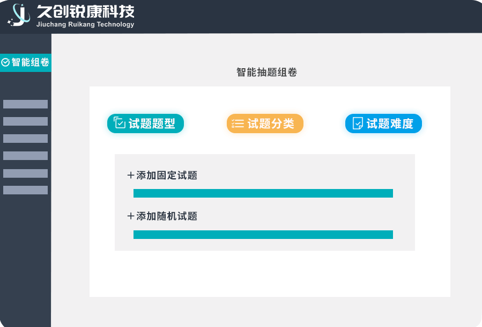Select the last gray sidebar placeholder item

(25, 190)
